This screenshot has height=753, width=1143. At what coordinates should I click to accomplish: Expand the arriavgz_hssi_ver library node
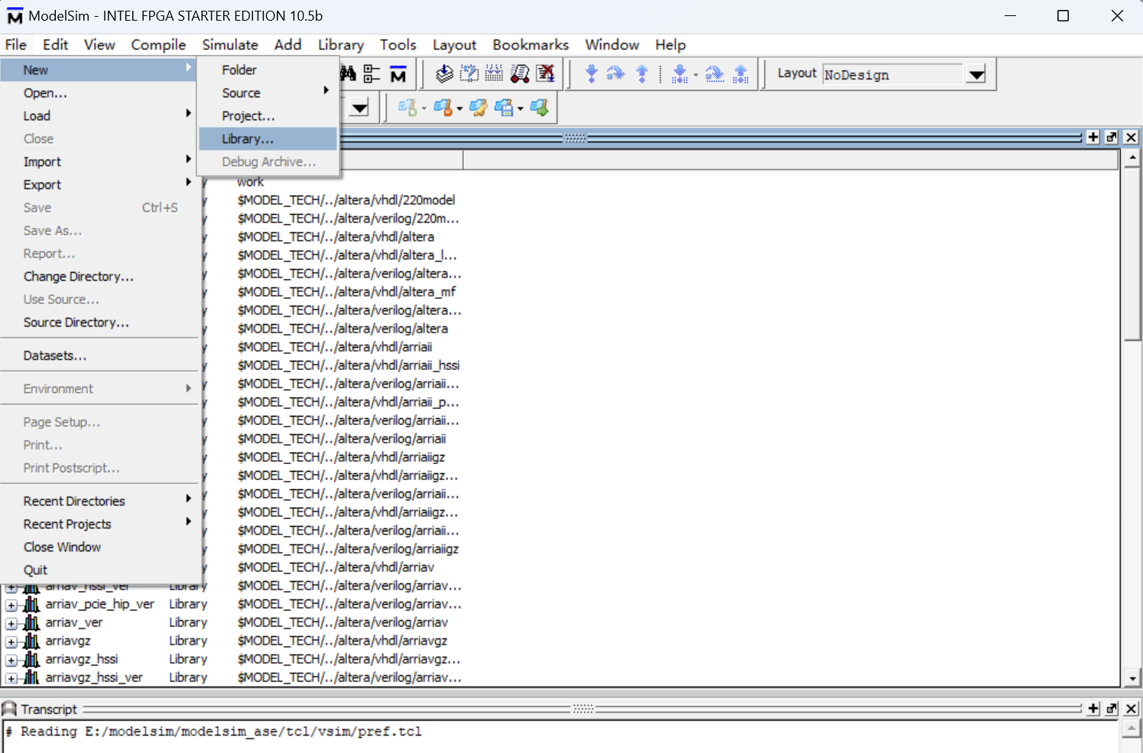[x=11, y=678]
